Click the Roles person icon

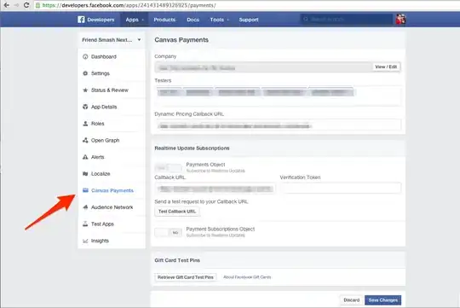pyautogui.click(x=85, y=124)
